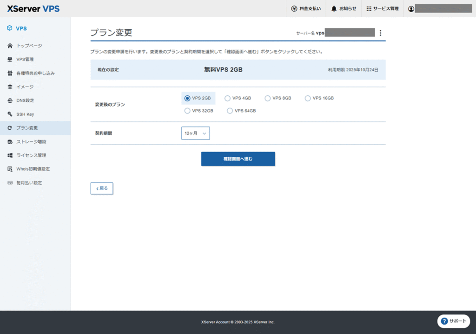Click the globe icon for DNS設定

(x=10, y=100)
